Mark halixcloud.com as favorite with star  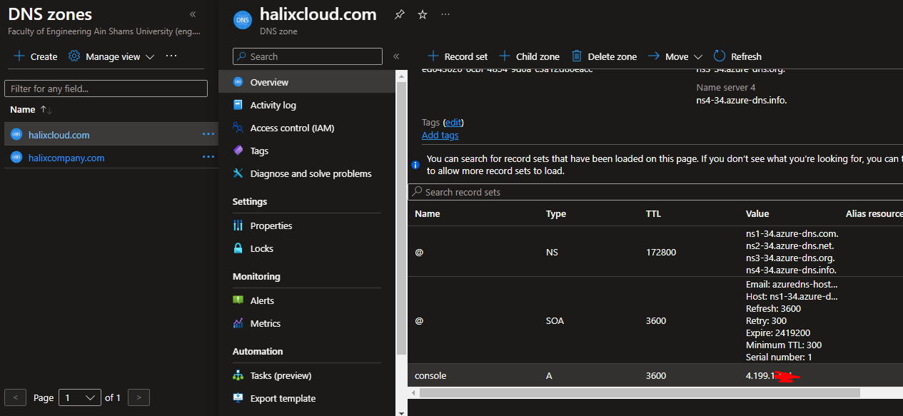point(423,15)
